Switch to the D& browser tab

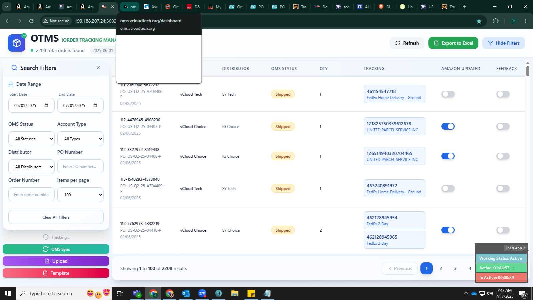[x=193, y=7]
